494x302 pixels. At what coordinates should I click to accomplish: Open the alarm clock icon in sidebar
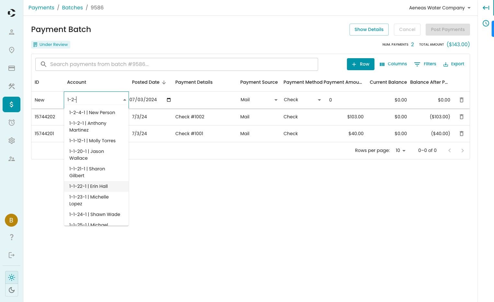tap(12, 123)
